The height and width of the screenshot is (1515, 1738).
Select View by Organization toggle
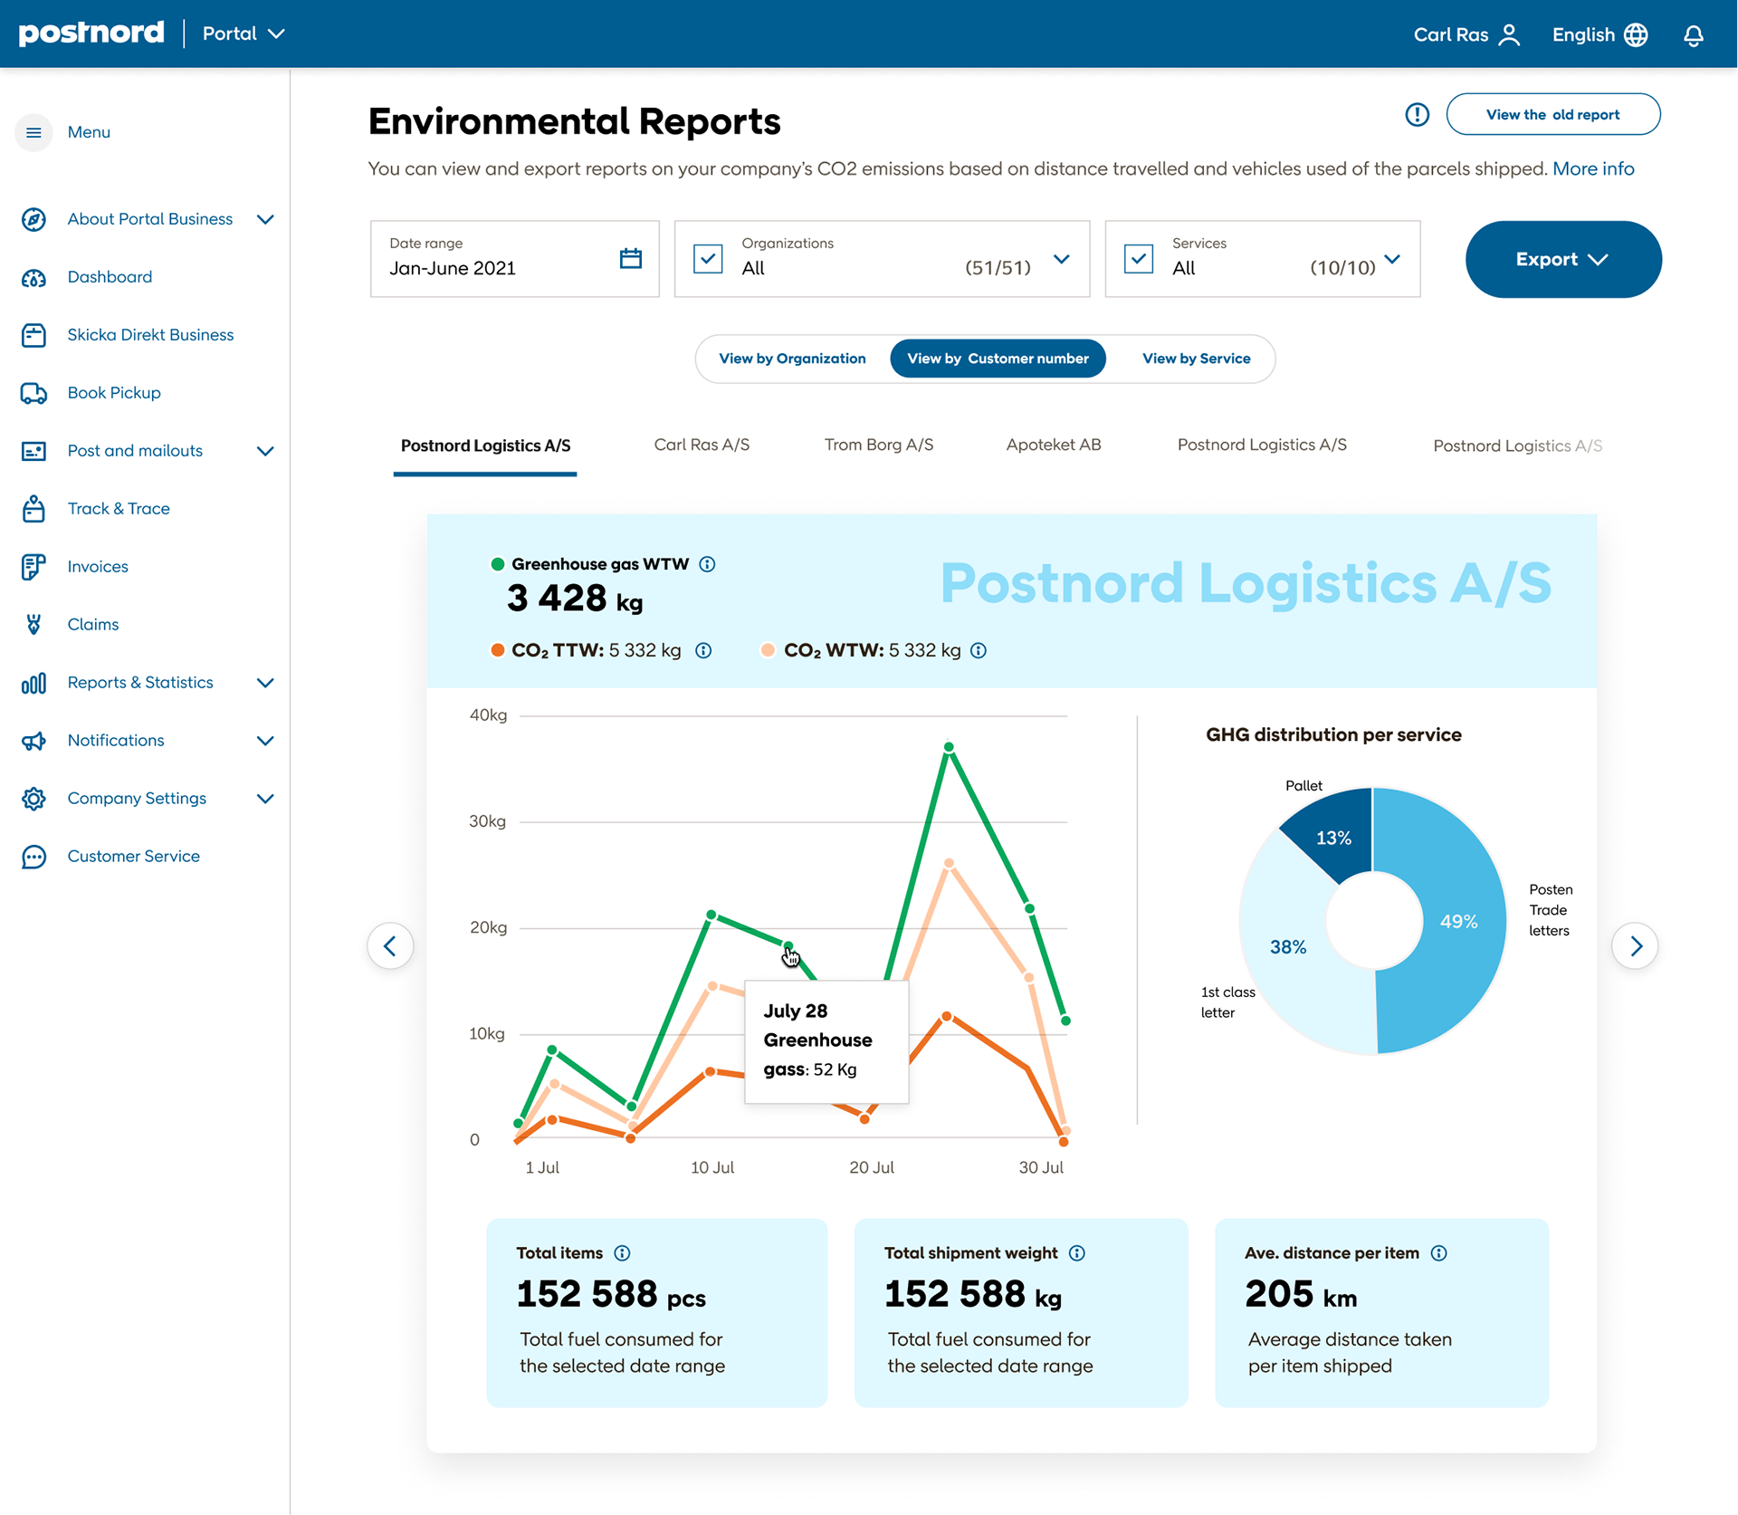pos(792,359)
